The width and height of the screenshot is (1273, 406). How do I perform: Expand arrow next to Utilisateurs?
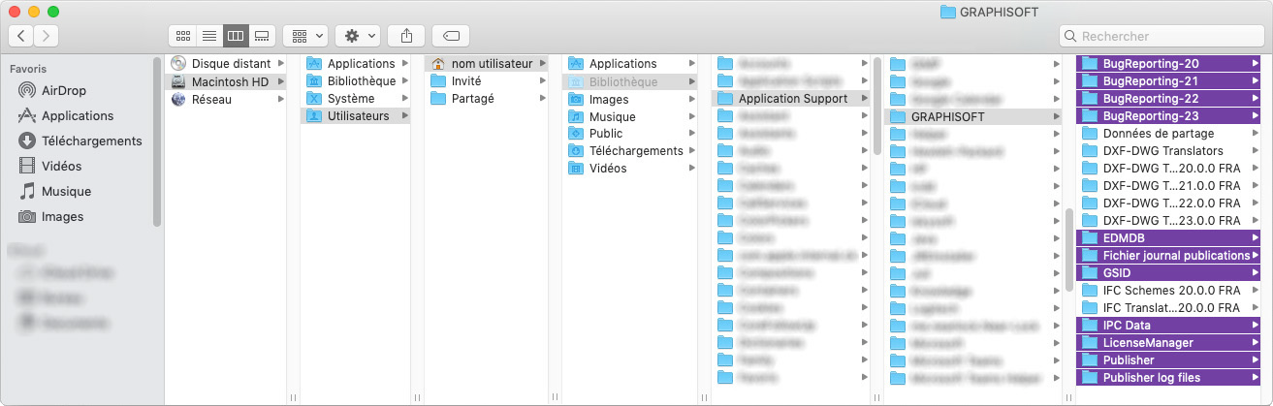(x=404, y=116)
